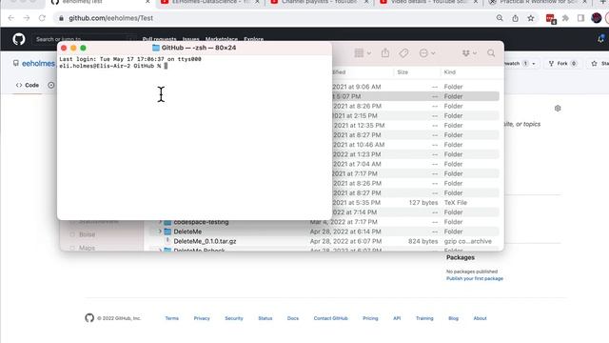Select the DeleteMe folder row in Finder
The image size is (609, 343).
point(324,232)
